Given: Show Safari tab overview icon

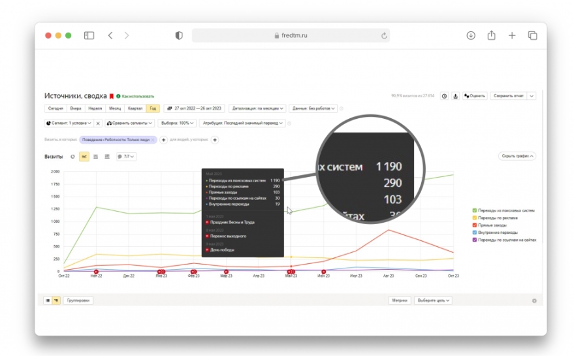Looking at the screenshot, I should click(x=532, y=35).
